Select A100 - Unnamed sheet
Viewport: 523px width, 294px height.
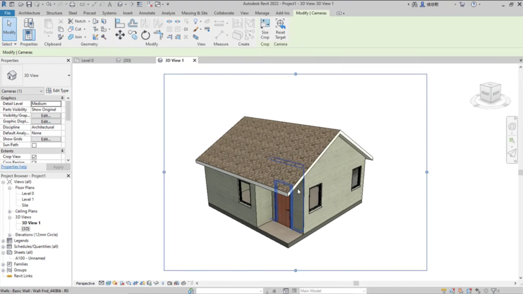point(30,258)
